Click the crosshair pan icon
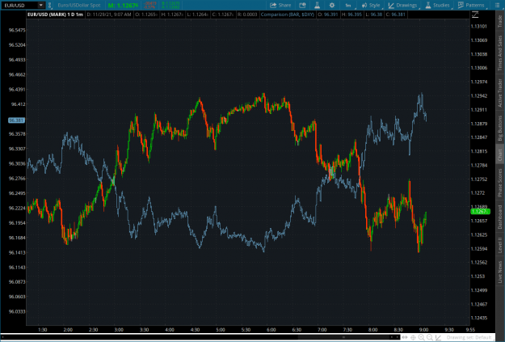 413,337
